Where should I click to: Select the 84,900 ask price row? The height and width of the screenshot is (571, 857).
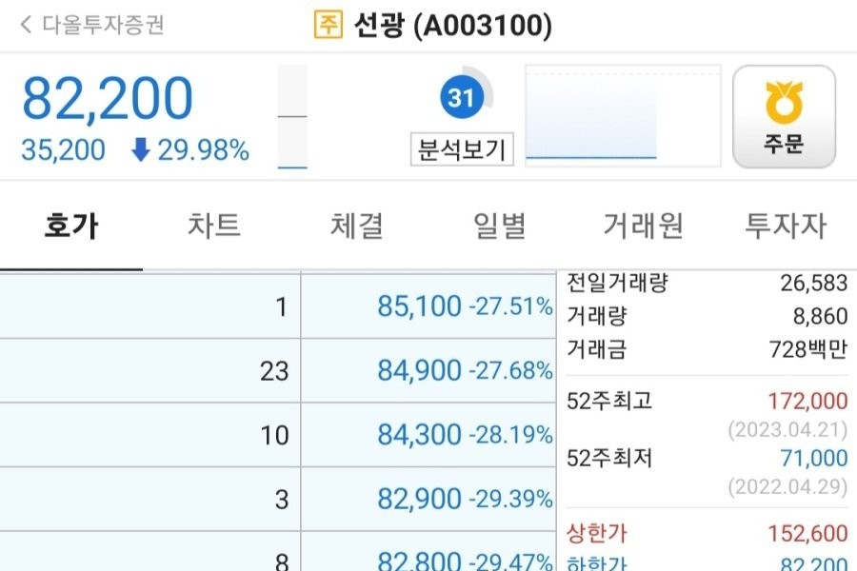tap(428, 370)
